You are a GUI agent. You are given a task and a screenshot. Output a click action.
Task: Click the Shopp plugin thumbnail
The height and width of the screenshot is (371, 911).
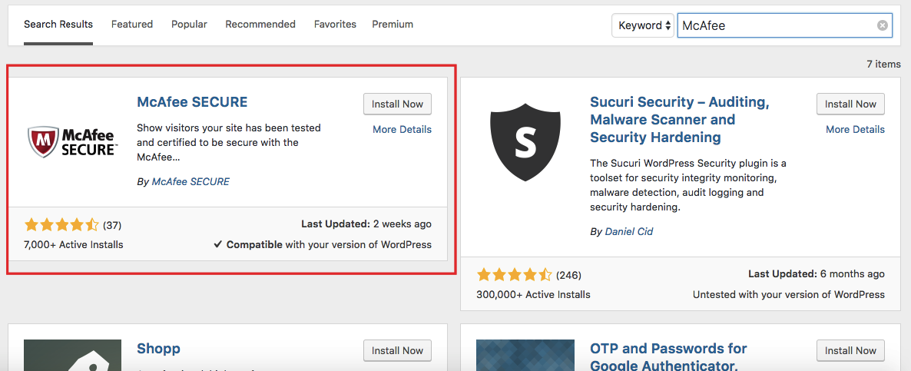[73, 356]
